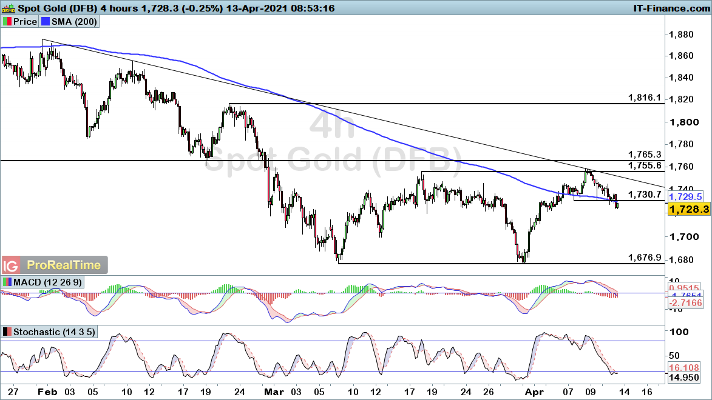Select the 1,816.1 resistance level label
Viewport: 712px width, 400px height.
[x=645, y=98]
